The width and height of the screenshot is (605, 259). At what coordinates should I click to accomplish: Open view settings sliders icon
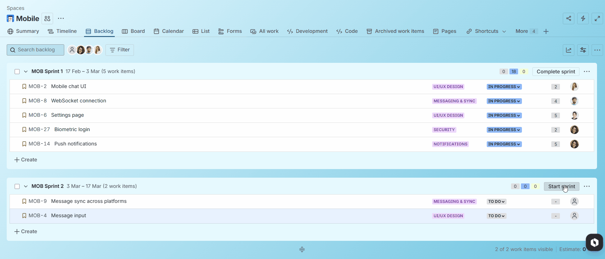[x=583, y=50]
